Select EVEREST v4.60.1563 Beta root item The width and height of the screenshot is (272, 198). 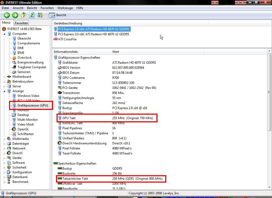click(24, 29)
